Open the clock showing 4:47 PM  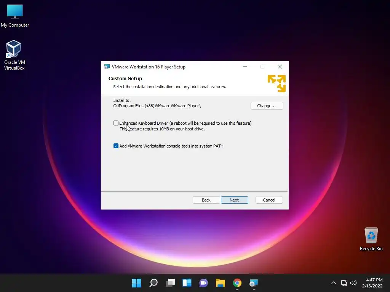coord(372,283)
